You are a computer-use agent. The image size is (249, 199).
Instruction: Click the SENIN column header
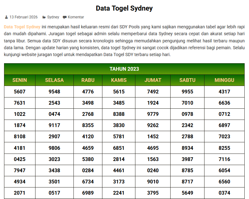tap(19, 80)
